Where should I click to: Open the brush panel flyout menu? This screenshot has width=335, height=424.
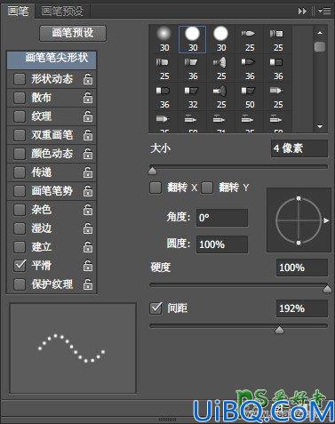click(x=324, y=12)
